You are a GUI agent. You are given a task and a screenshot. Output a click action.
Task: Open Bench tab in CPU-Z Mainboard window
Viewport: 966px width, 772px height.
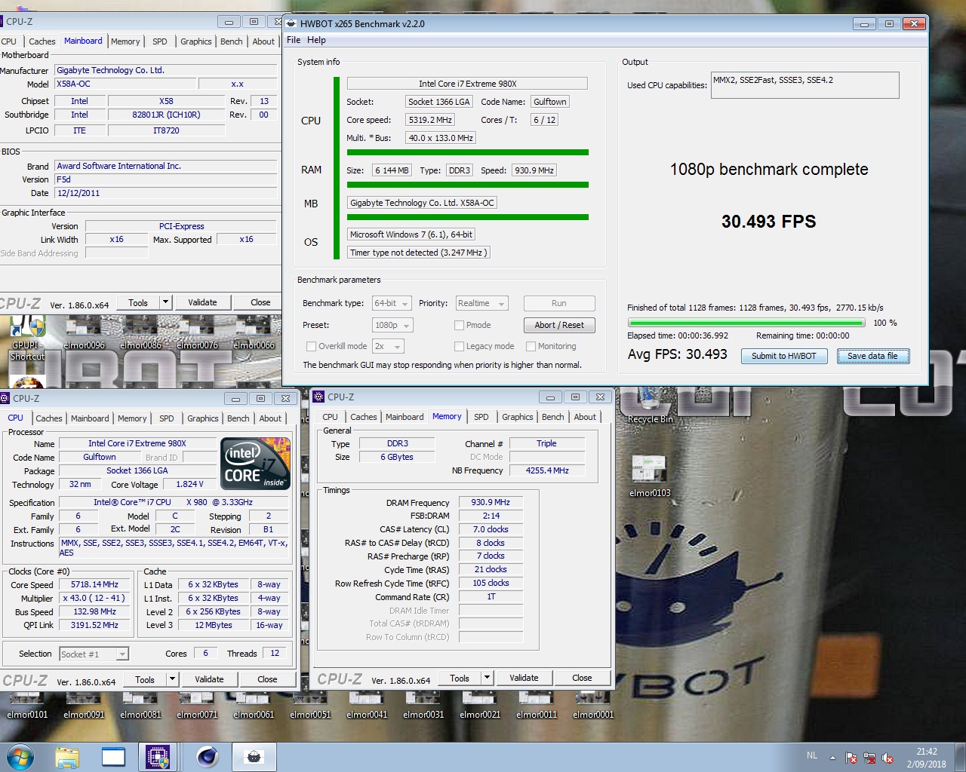click(x=232, y=41)
